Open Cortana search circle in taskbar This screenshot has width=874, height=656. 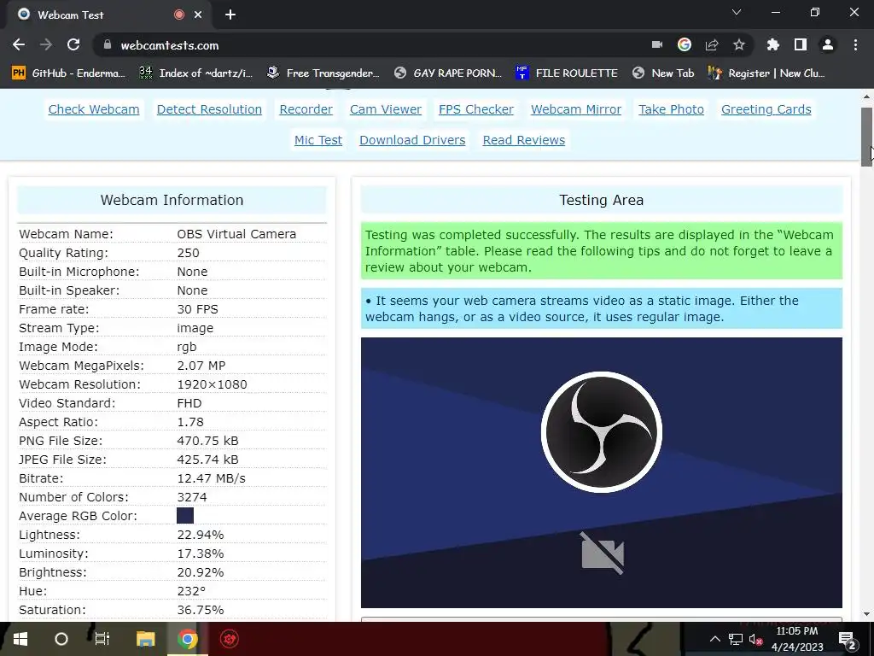61,639
